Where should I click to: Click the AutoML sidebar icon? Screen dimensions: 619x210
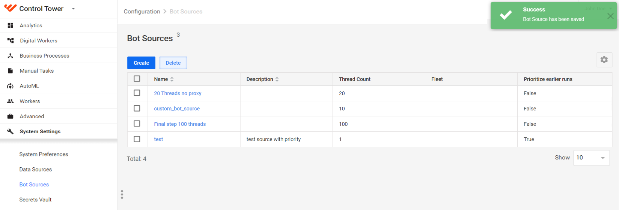11,86
